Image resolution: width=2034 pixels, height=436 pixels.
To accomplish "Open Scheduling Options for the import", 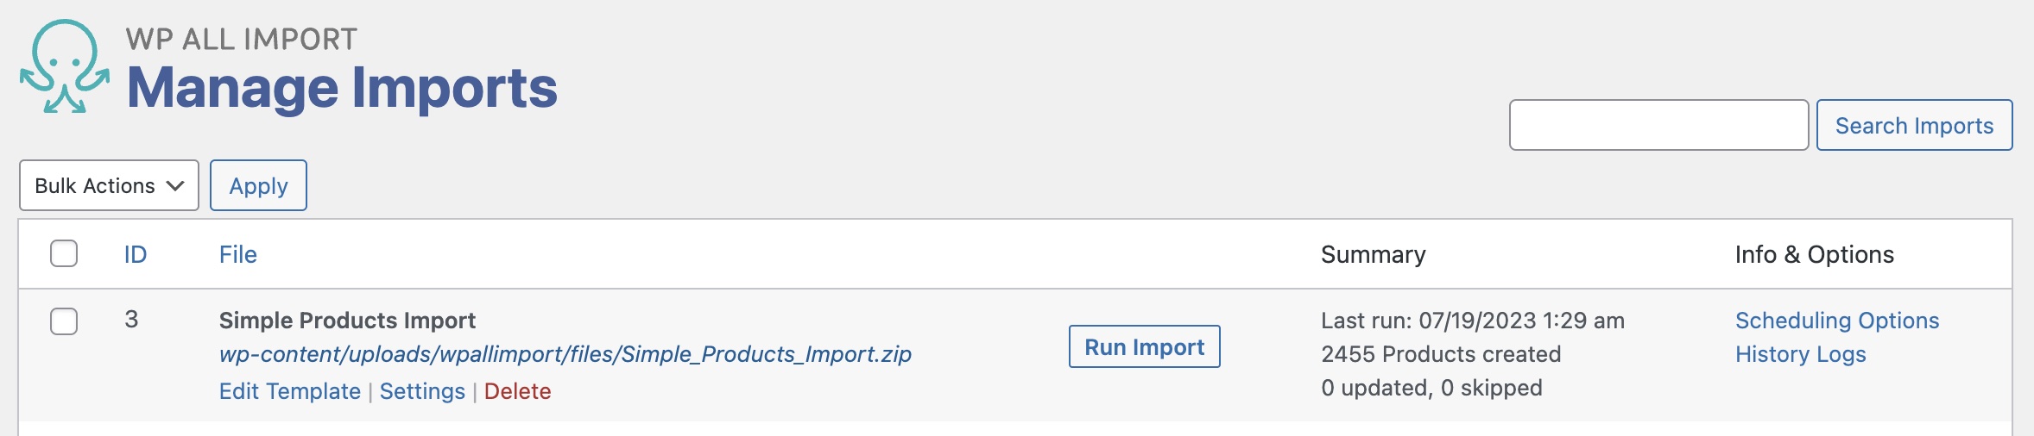I will [x=1836, y=321].
